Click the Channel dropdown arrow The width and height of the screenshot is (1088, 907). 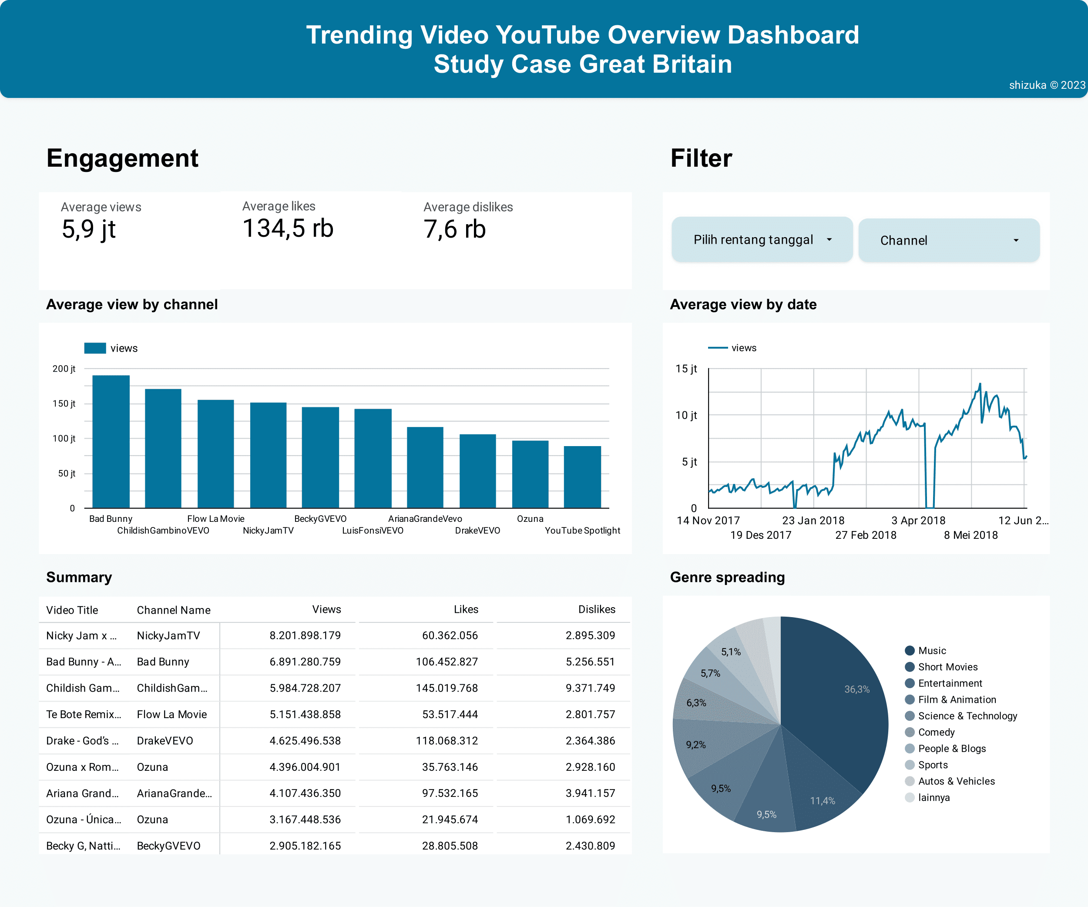(1015, 240)
